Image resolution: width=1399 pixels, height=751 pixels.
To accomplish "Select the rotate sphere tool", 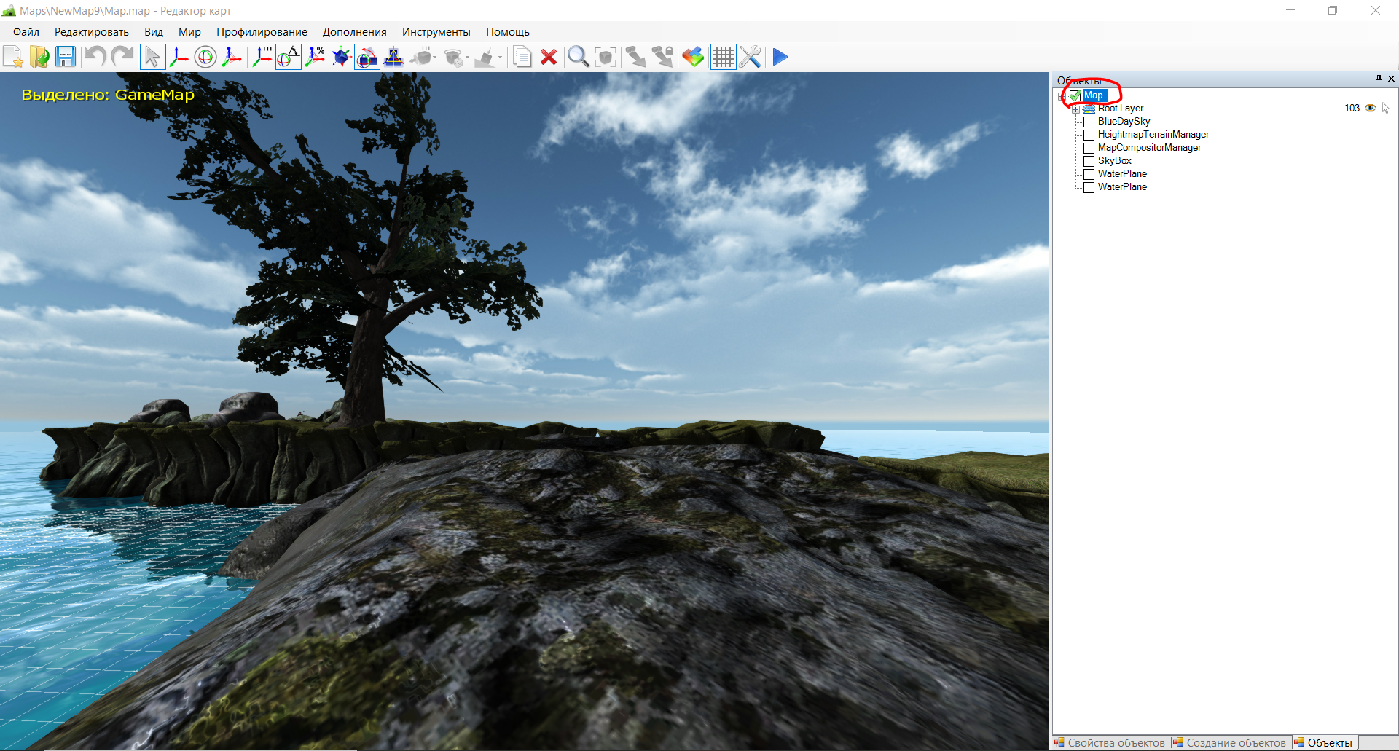I will (x=205, y=57).
